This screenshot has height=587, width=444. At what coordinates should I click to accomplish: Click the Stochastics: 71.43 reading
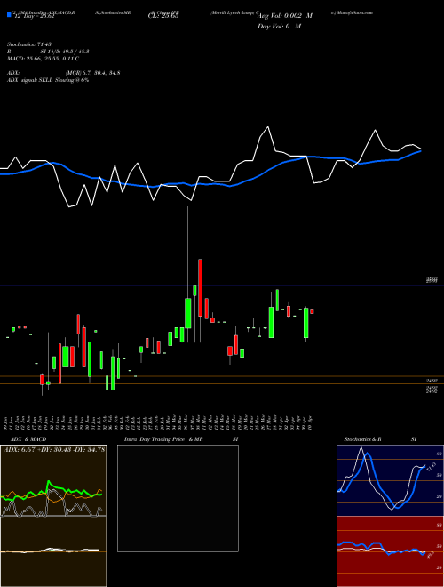click(x=29, y=44)
